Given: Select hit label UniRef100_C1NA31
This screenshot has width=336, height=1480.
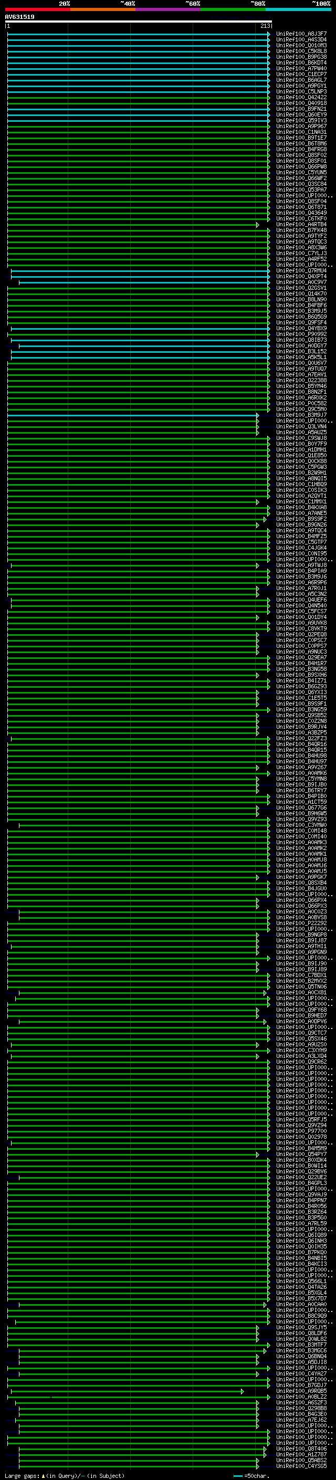Looking at the screenshot, I should pyautogui.click(x=301, y=132).
